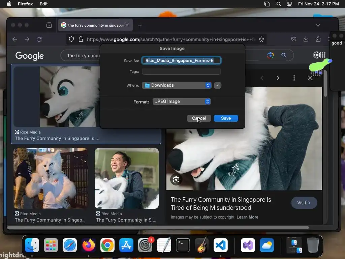Select the top Rice Media furry thumbnail
The width and height of the screenshot is (345, 259).
(57, 97)
